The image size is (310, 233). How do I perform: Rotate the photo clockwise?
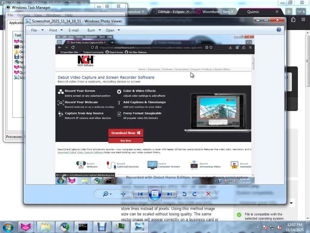pos(195,194)
